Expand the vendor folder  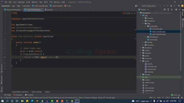coord(141,80)
